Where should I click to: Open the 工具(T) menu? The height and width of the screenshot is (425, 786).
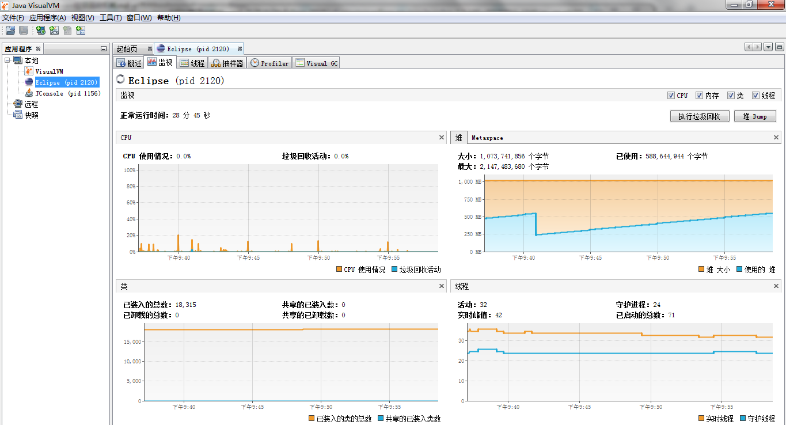(x=111, y=18)
